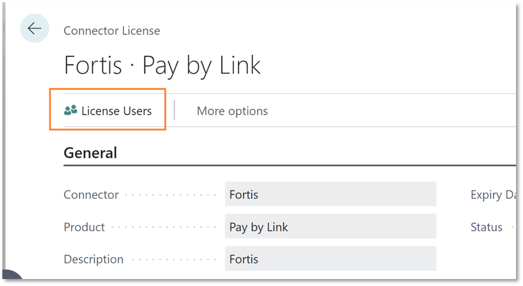This screenshot has height=286, width=523.
Task: Click the Status field label
Action: 486,227
